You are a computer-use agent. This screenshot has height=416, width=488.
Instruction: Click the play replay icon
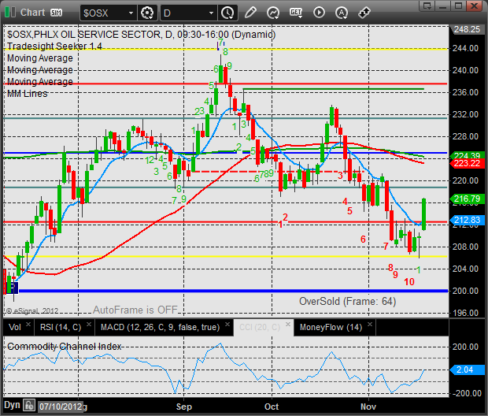coord(319,12)
